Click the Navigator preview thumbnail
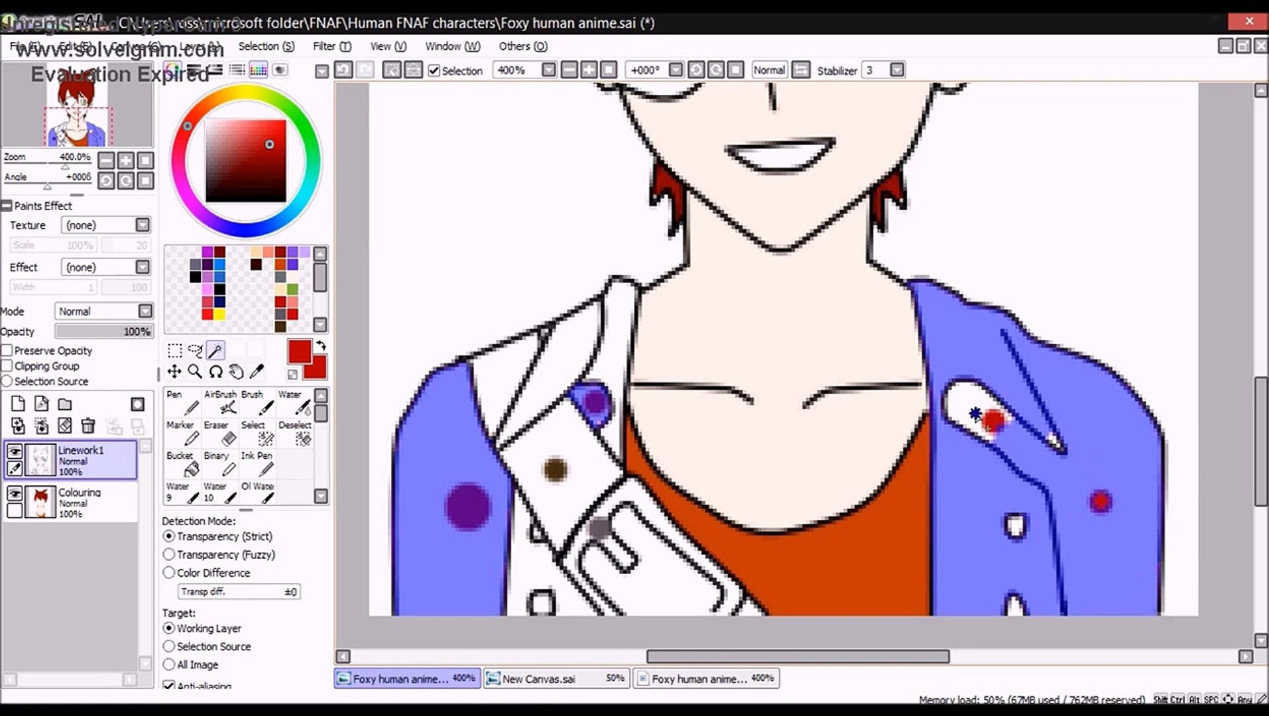This screenshot has width=1269, height=716. coord(77,105)
